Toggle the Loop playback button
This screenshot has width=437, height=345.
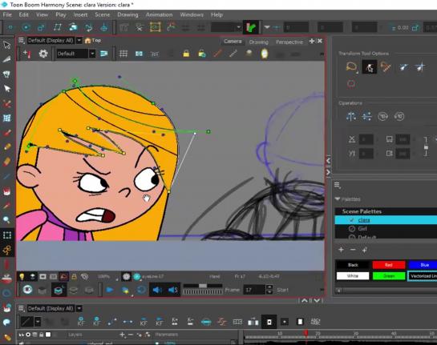pos(141,290)
